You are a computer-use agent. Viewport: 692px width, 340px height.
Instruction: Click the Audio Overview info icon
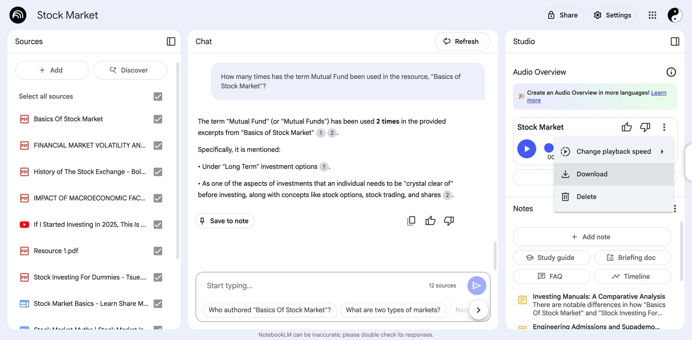[671, 72]
